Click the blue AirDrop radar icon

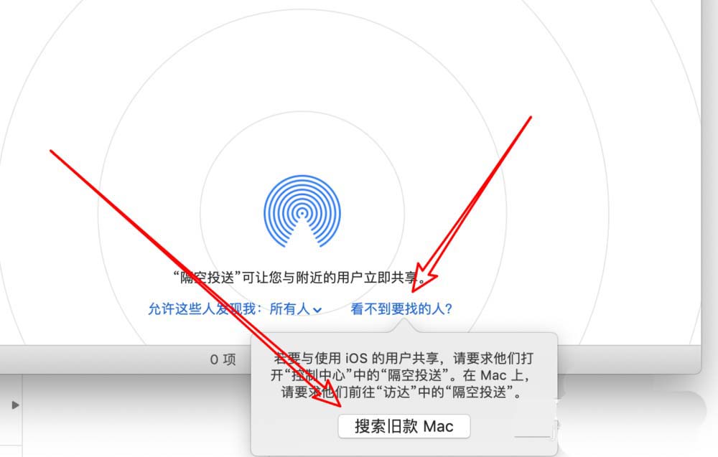tap(302, 211)
